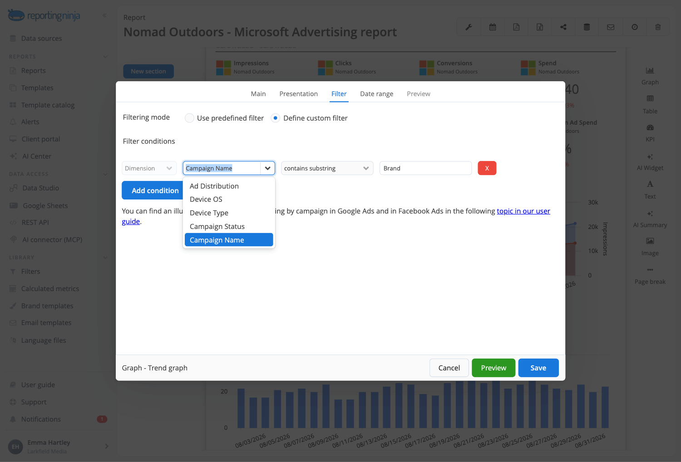Click the trash delete report icon
The height and width of the screenshot is (462, 681).
[658, 27]
